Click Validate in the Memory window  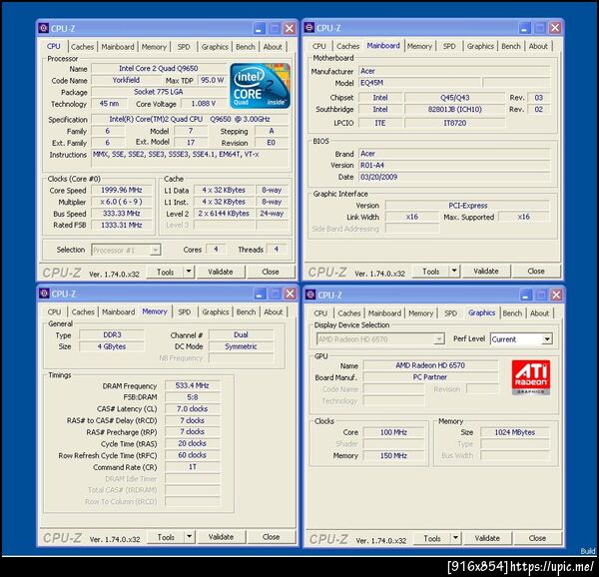pos(222,537)
